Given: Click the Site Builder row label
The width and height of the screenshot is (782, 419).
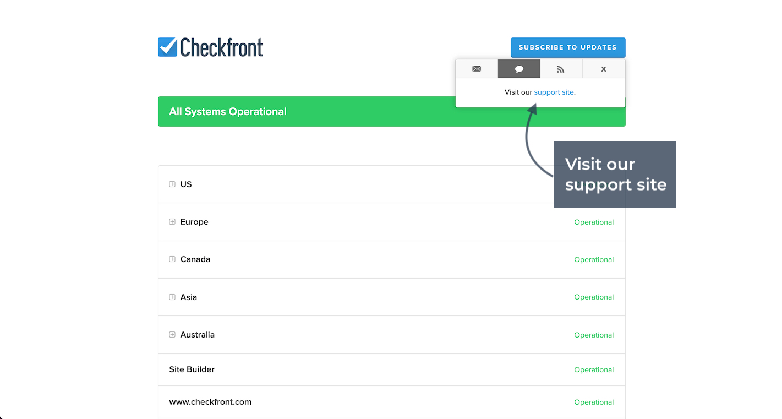Looking at the screenshot, I should click(x=192, y=369).
